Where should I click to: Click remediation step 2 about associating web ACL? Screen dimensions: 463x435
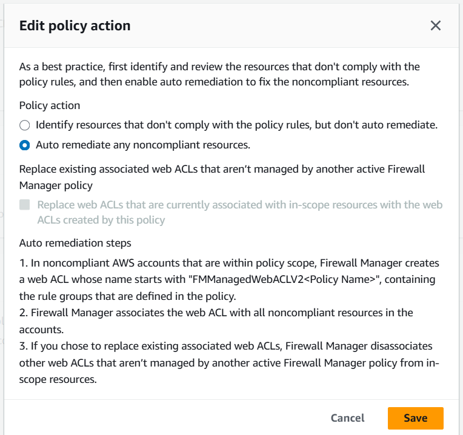[x=216, y=320]
